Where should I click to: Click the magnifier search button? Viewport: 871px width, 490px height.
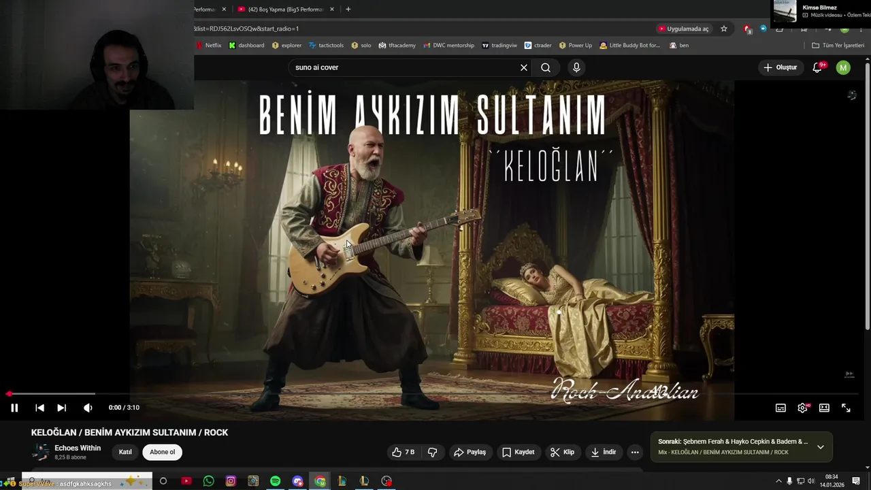546,67
